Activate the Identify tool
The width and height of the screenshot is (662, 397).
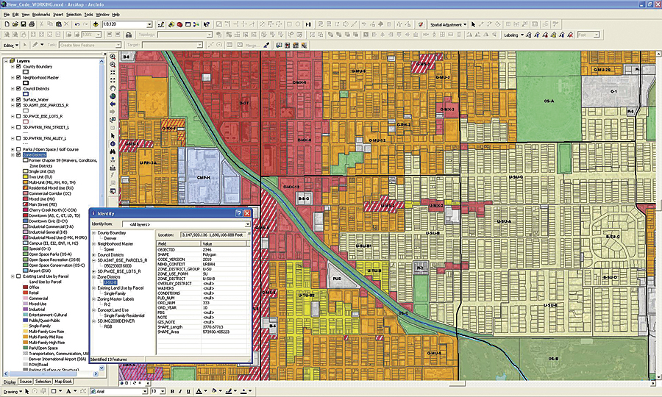113,144
